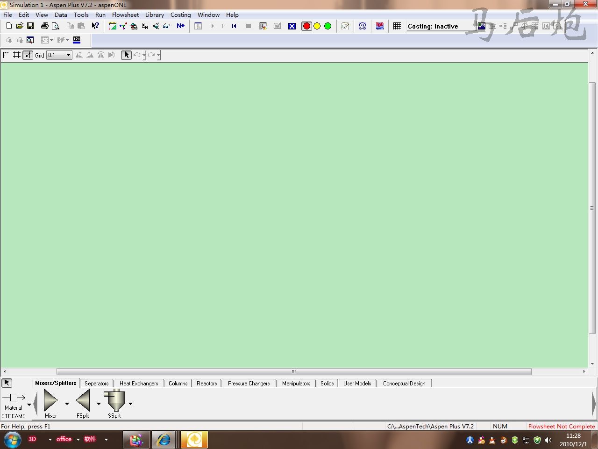The height and width of the screenshot is (449, 598).
Task: Open the Components molecule icon
Action: pyautogui.click(x=123, y=26)
